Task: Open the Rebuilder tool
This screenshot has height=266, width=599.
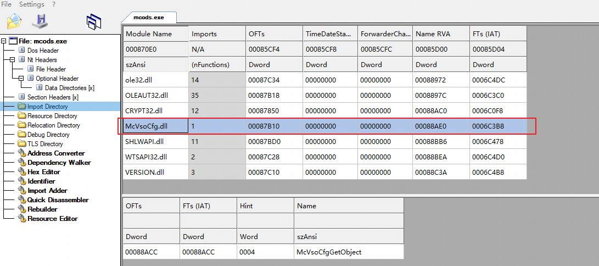Action: (x=42, y=209)
